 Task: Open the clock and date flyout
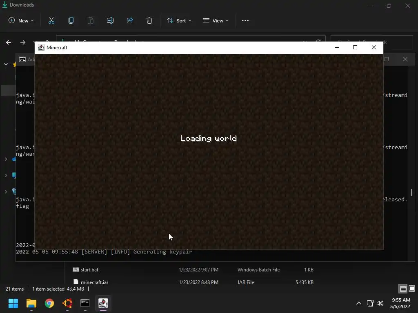point(400,303)
